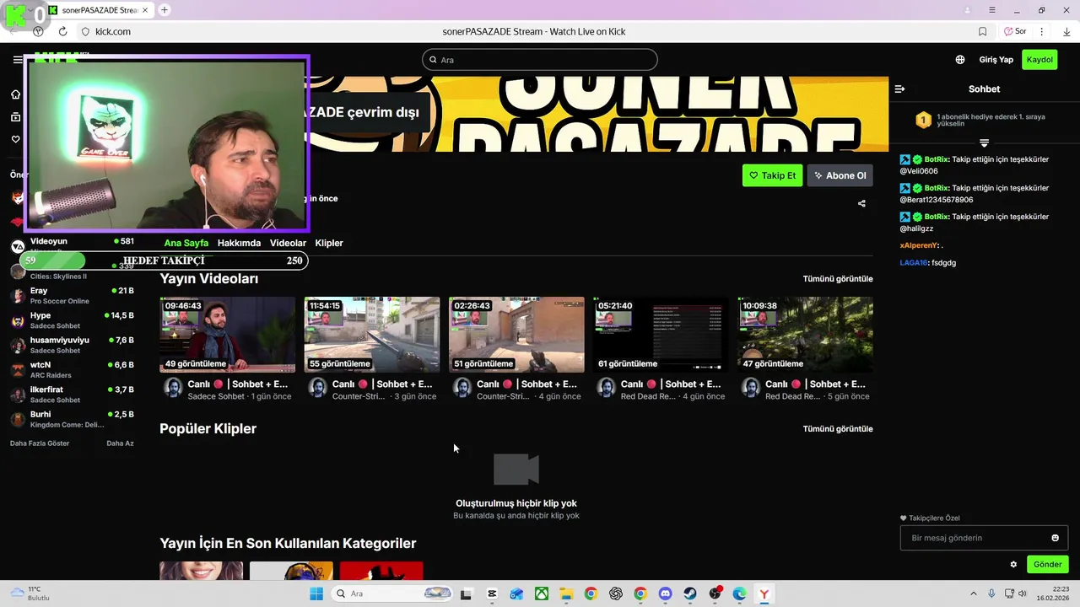Open the emoji picker in chat box
Image resolution: width=1080 pixels, height=607 pixels.
[1055, 538]
